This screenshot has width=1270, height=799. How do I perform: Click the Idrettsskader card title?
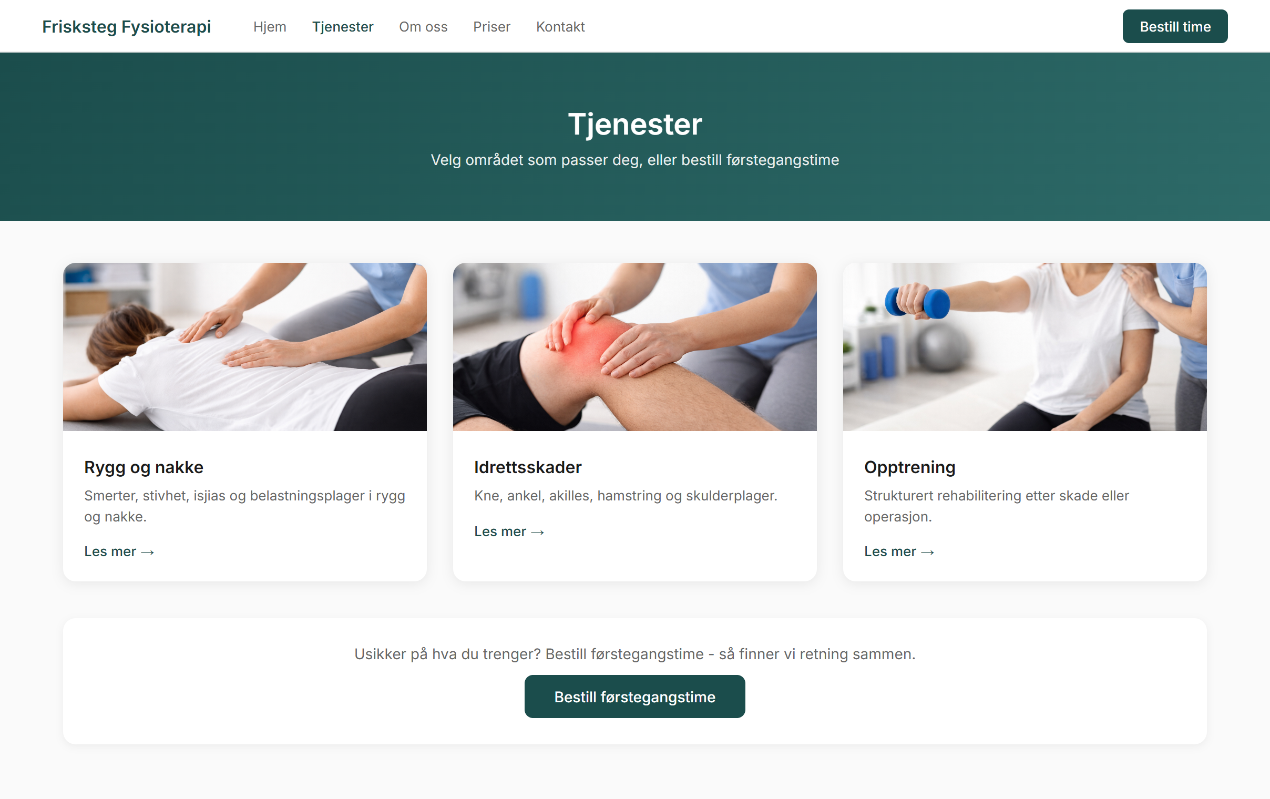pyautogui.click(x=527, y=467)
